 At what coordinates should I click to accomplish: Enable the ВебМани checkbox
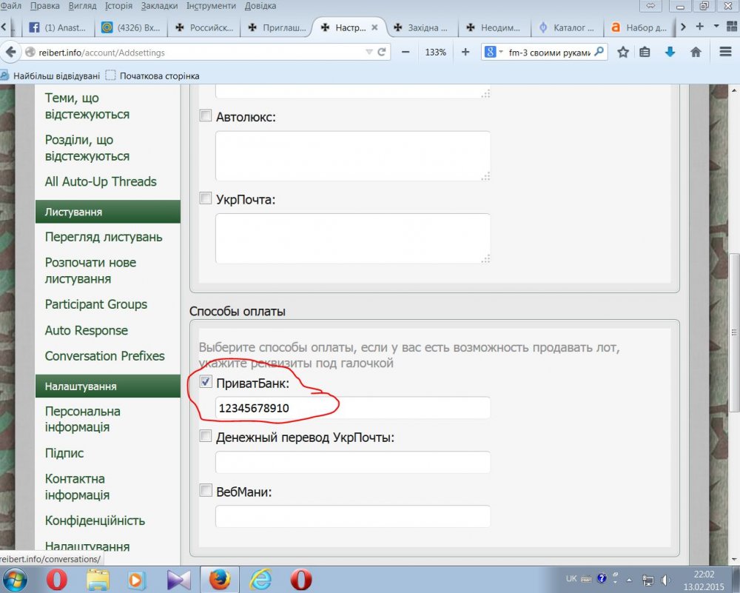coord(206,491)
